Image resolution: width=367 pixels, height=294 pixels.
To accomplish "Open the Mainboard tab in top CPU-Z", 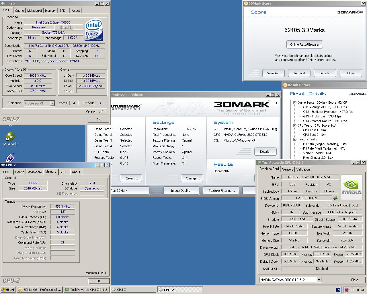I will (x=34, y=11).
